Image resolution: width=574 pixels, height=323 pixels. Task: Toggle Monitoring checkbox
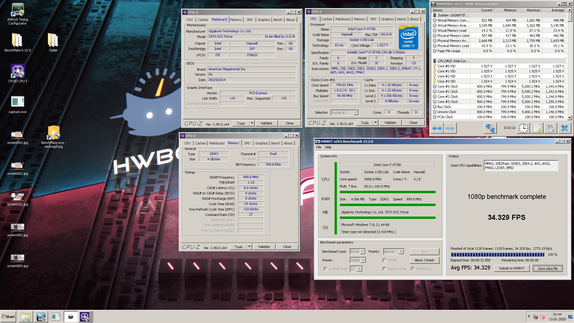click(x=413, y=269)
